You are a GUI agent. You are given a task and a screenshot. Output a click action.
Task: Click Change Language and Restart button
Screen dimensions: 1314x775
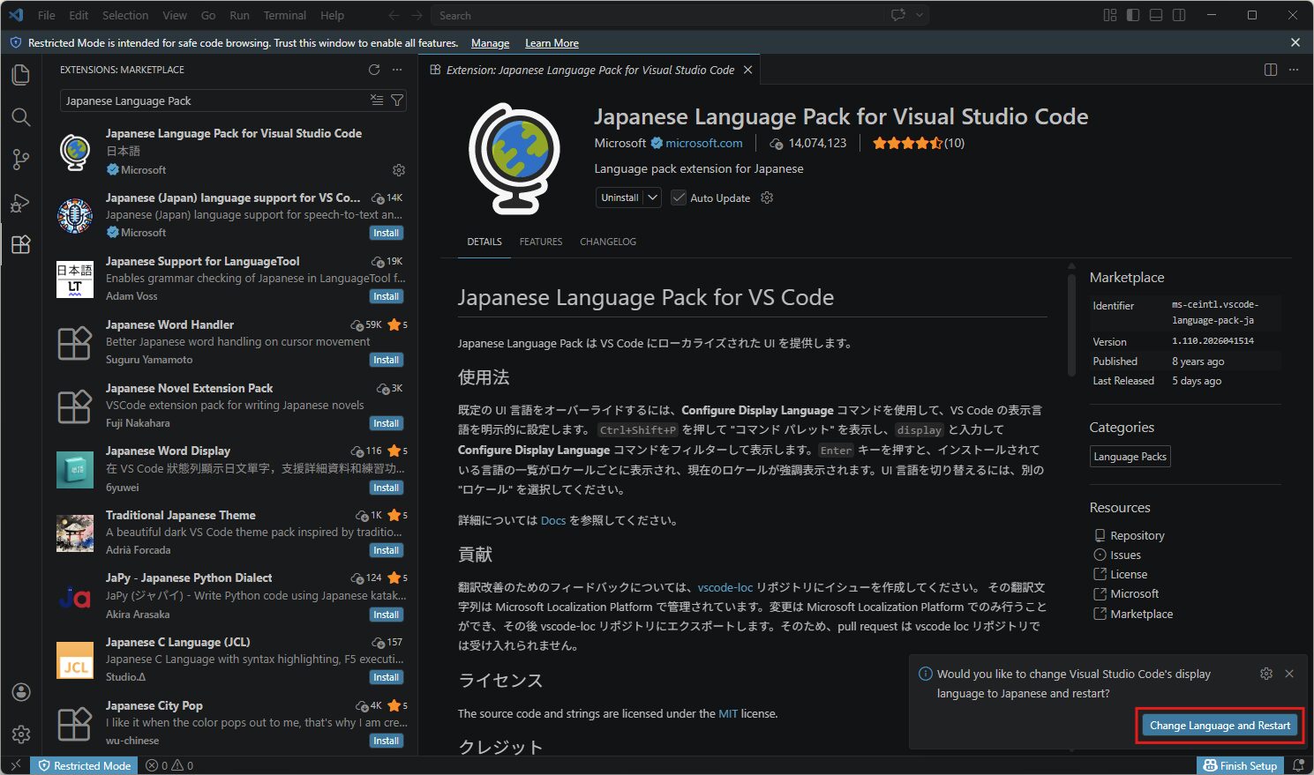1220,726
